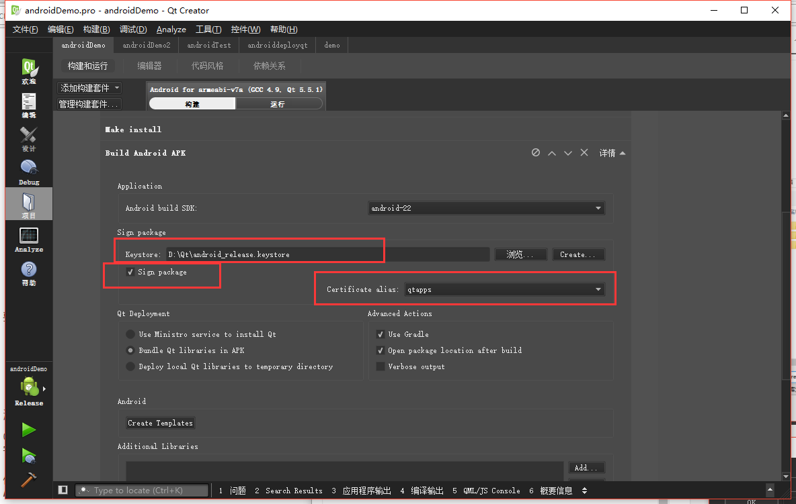Image resolution: width=796 pixels, height=504 pixels.
Task: Open the Welcome mode in sidebar
Action: [x=29, y=71]
